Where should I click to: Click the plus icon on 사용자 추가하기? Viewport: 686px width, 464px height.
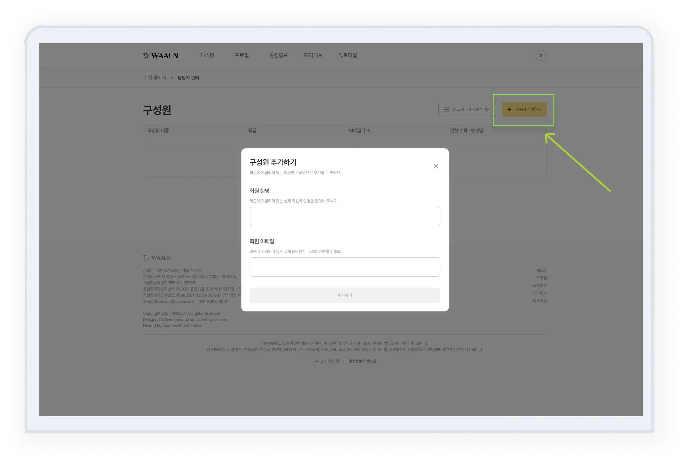pos(509,110)
